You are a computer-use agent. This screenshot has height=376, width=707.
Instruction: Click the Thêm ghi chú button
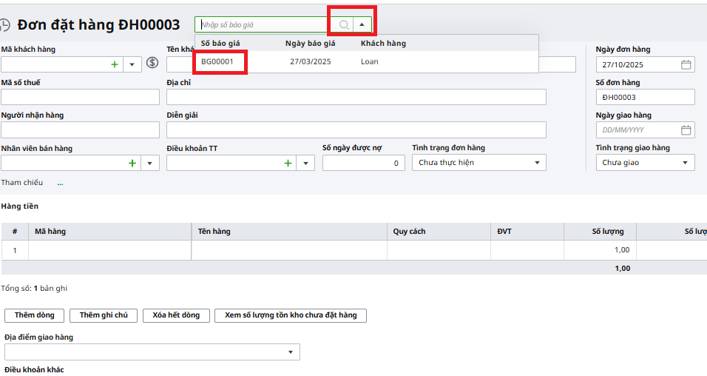(x=104, y=315)
